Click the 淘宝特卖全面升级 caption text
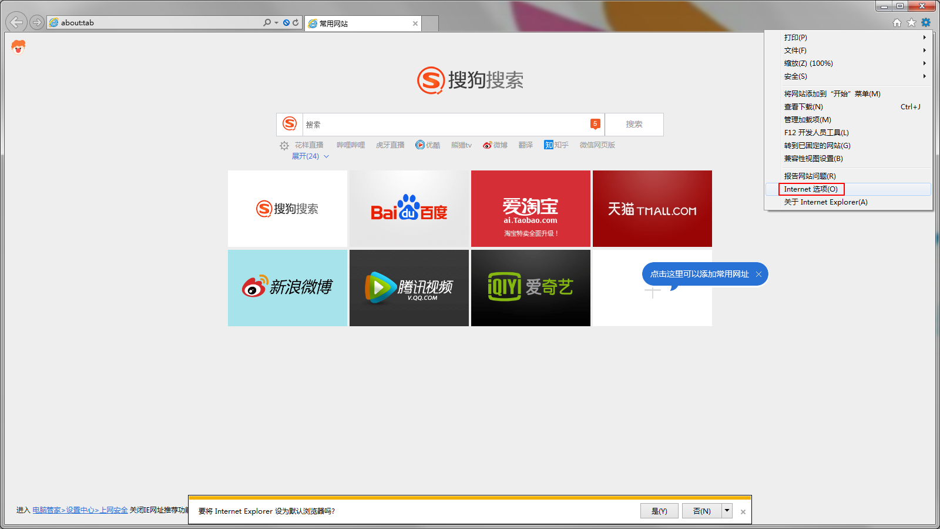Screen dimensions: 940x529 click(531, 233)
